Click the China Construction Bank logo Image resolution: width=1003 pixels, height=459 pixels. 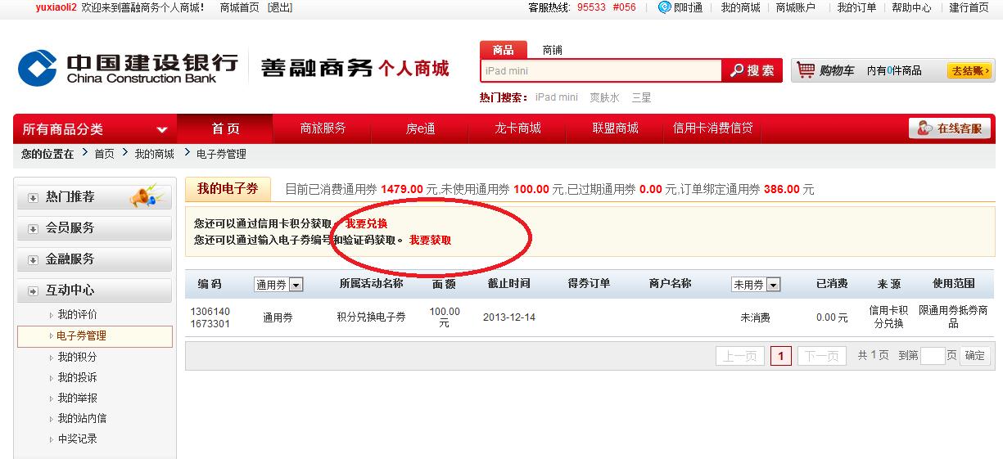(x=128, y=67)
